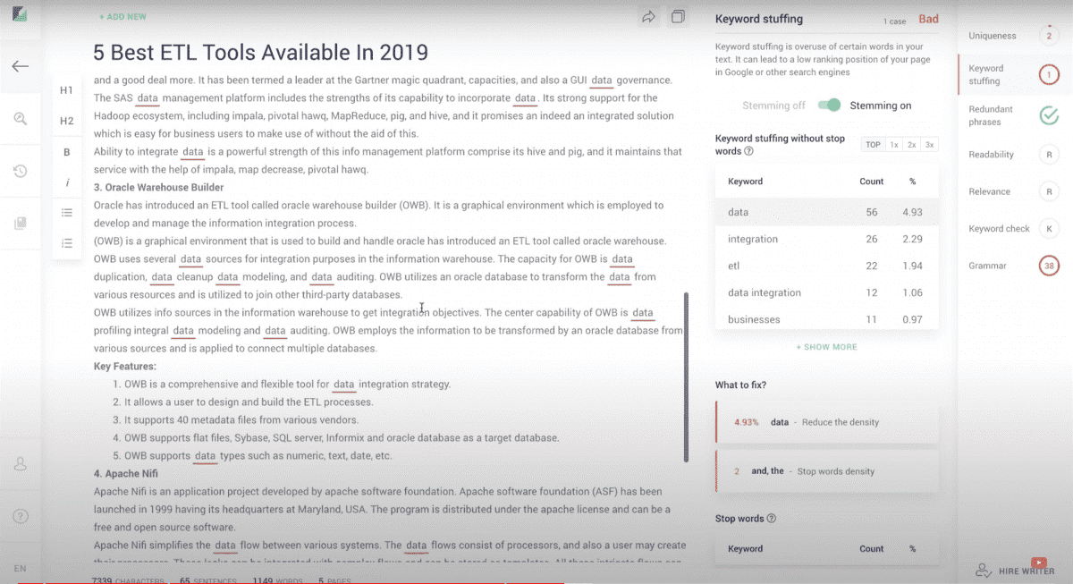Image resolution: width=1073 pixels, height=584 pixels.
Task: Click info icon beside Stop words title
Action: pos(772,519)
